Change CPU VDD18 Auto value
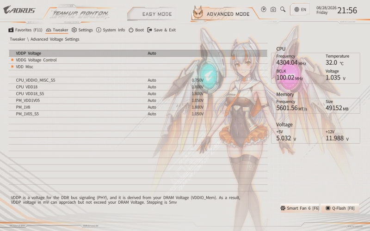 point(152,87)
